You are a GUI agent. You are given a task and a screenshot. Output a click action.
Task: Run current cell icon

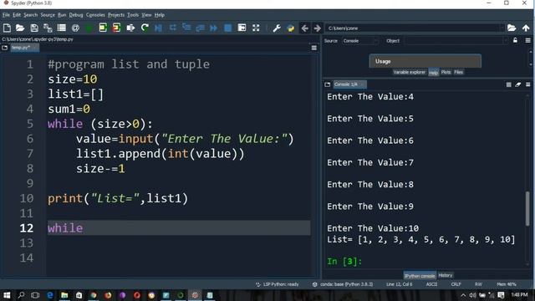103,28
